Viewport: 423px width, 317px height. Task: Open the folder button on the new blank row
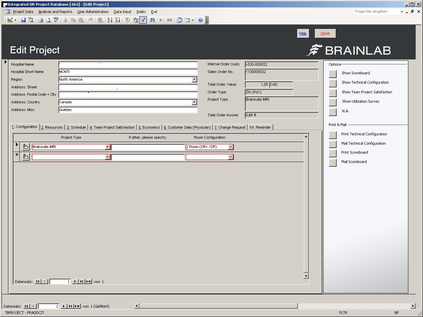click(x=25, y=157)
